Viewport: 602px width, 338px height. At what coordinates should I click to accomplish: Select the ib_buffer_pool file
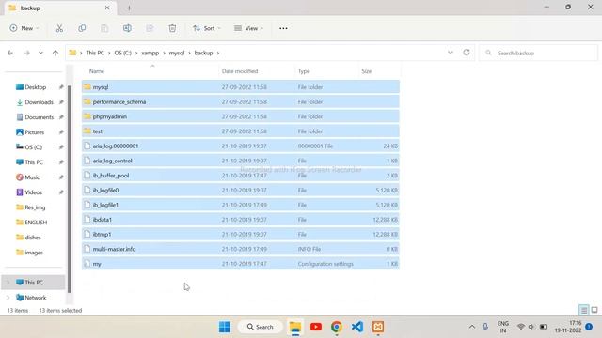[241, 176]
